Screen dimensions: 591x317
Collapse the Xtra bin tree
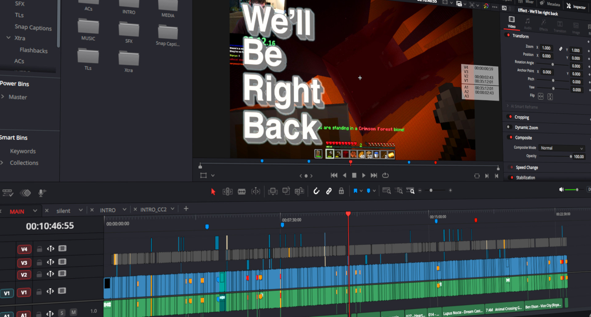[8, 38]
